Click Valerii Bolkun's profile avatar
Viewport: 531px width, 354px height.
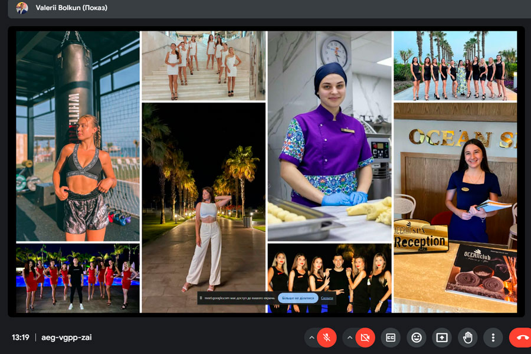[x=22, y=8]
